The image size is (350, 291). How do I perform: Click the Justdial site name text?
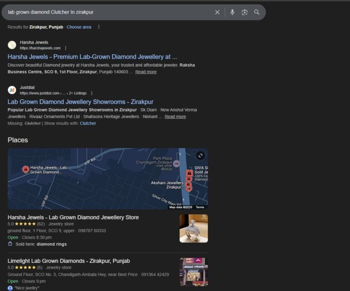coord(27,87)
